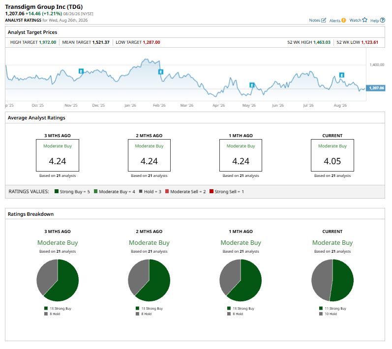The width and height of the screenshot is (392, 349).
Task: Open the Help question mark icon
Action: 383,20
